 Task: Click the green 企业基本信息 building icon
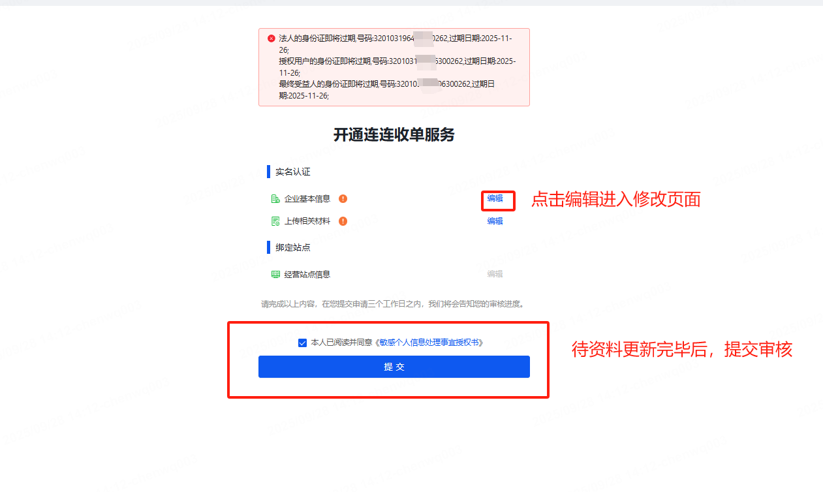tap(275, 199)
